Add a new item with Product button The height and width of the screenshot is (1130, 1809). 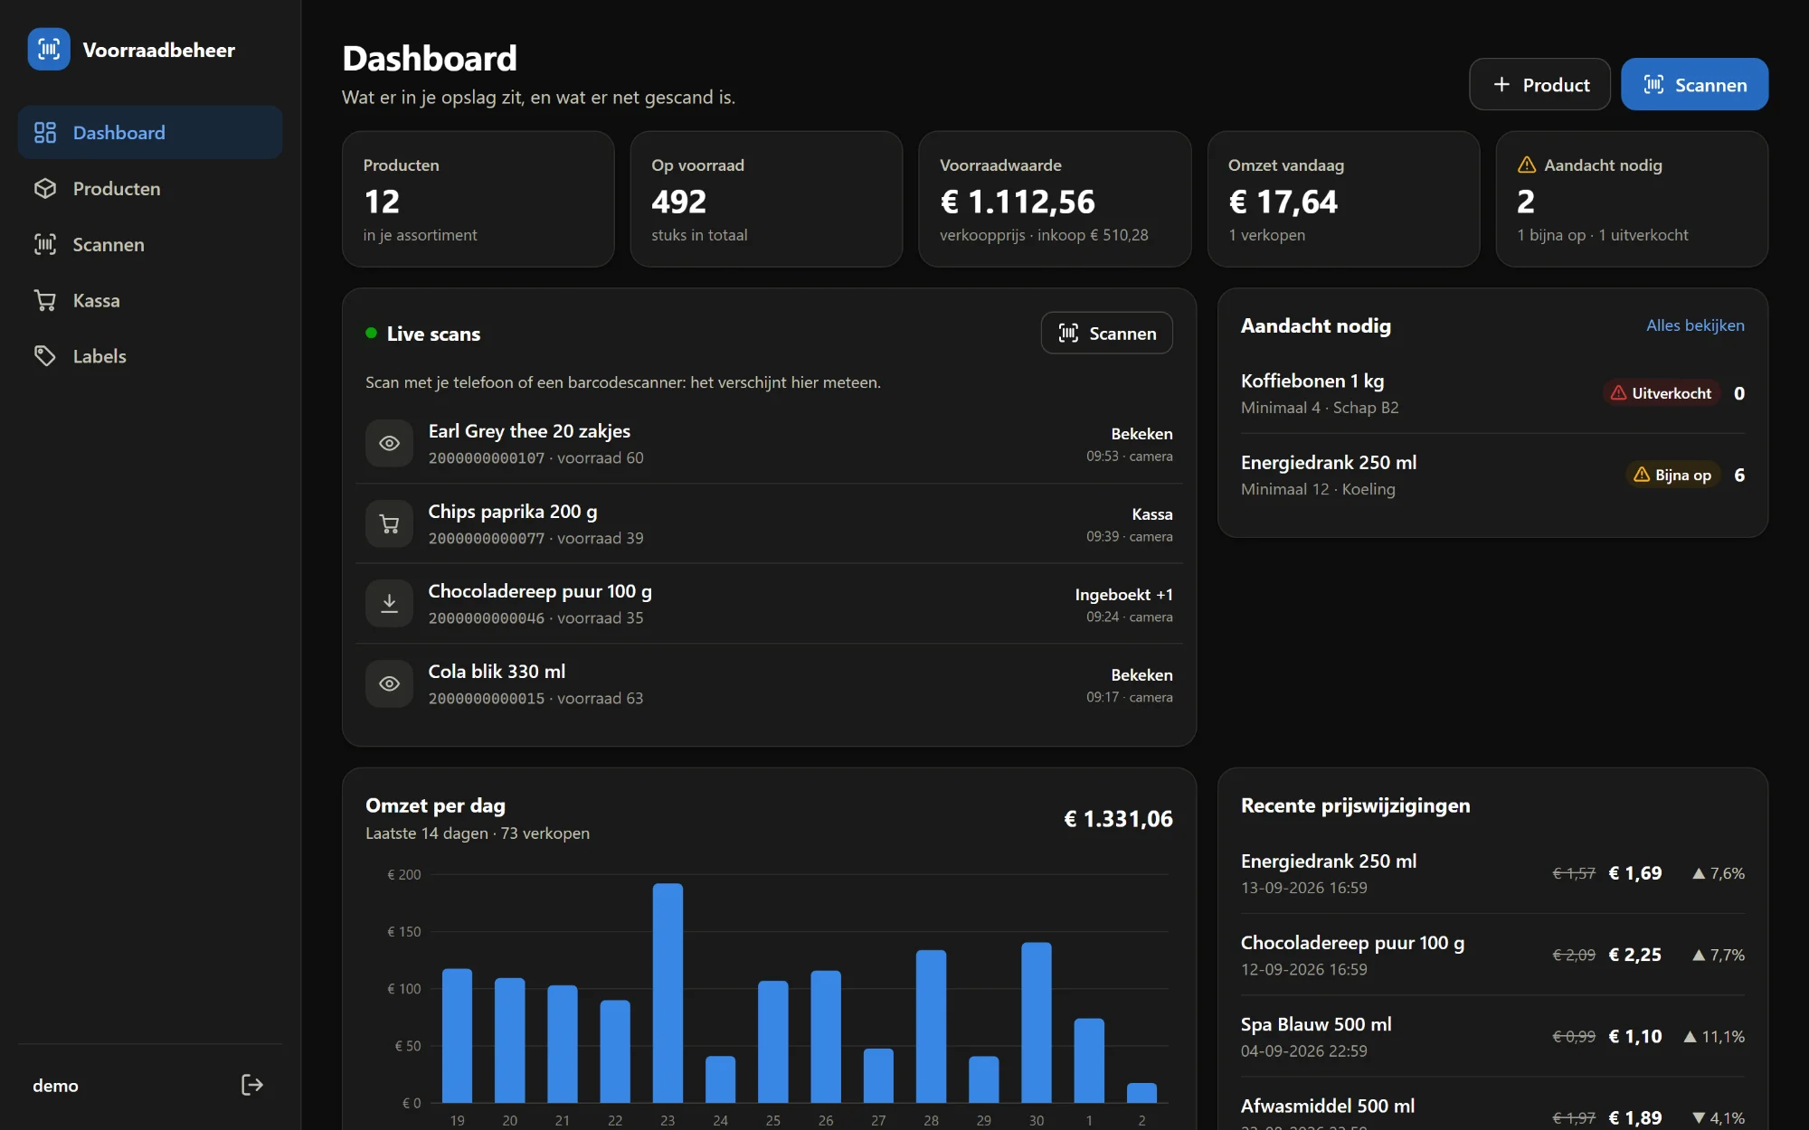[1539, 84]
